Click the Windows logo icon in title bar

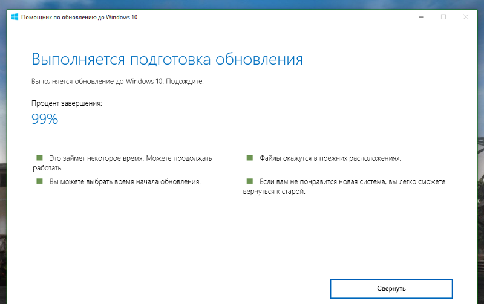15,17
